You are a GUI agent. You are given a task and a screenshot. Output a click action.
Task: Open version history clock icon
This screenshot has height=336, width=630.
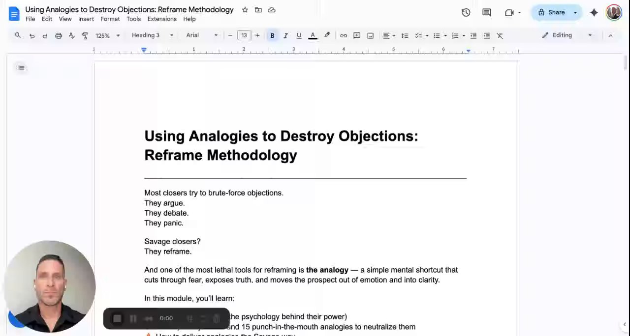pos(466,13)
